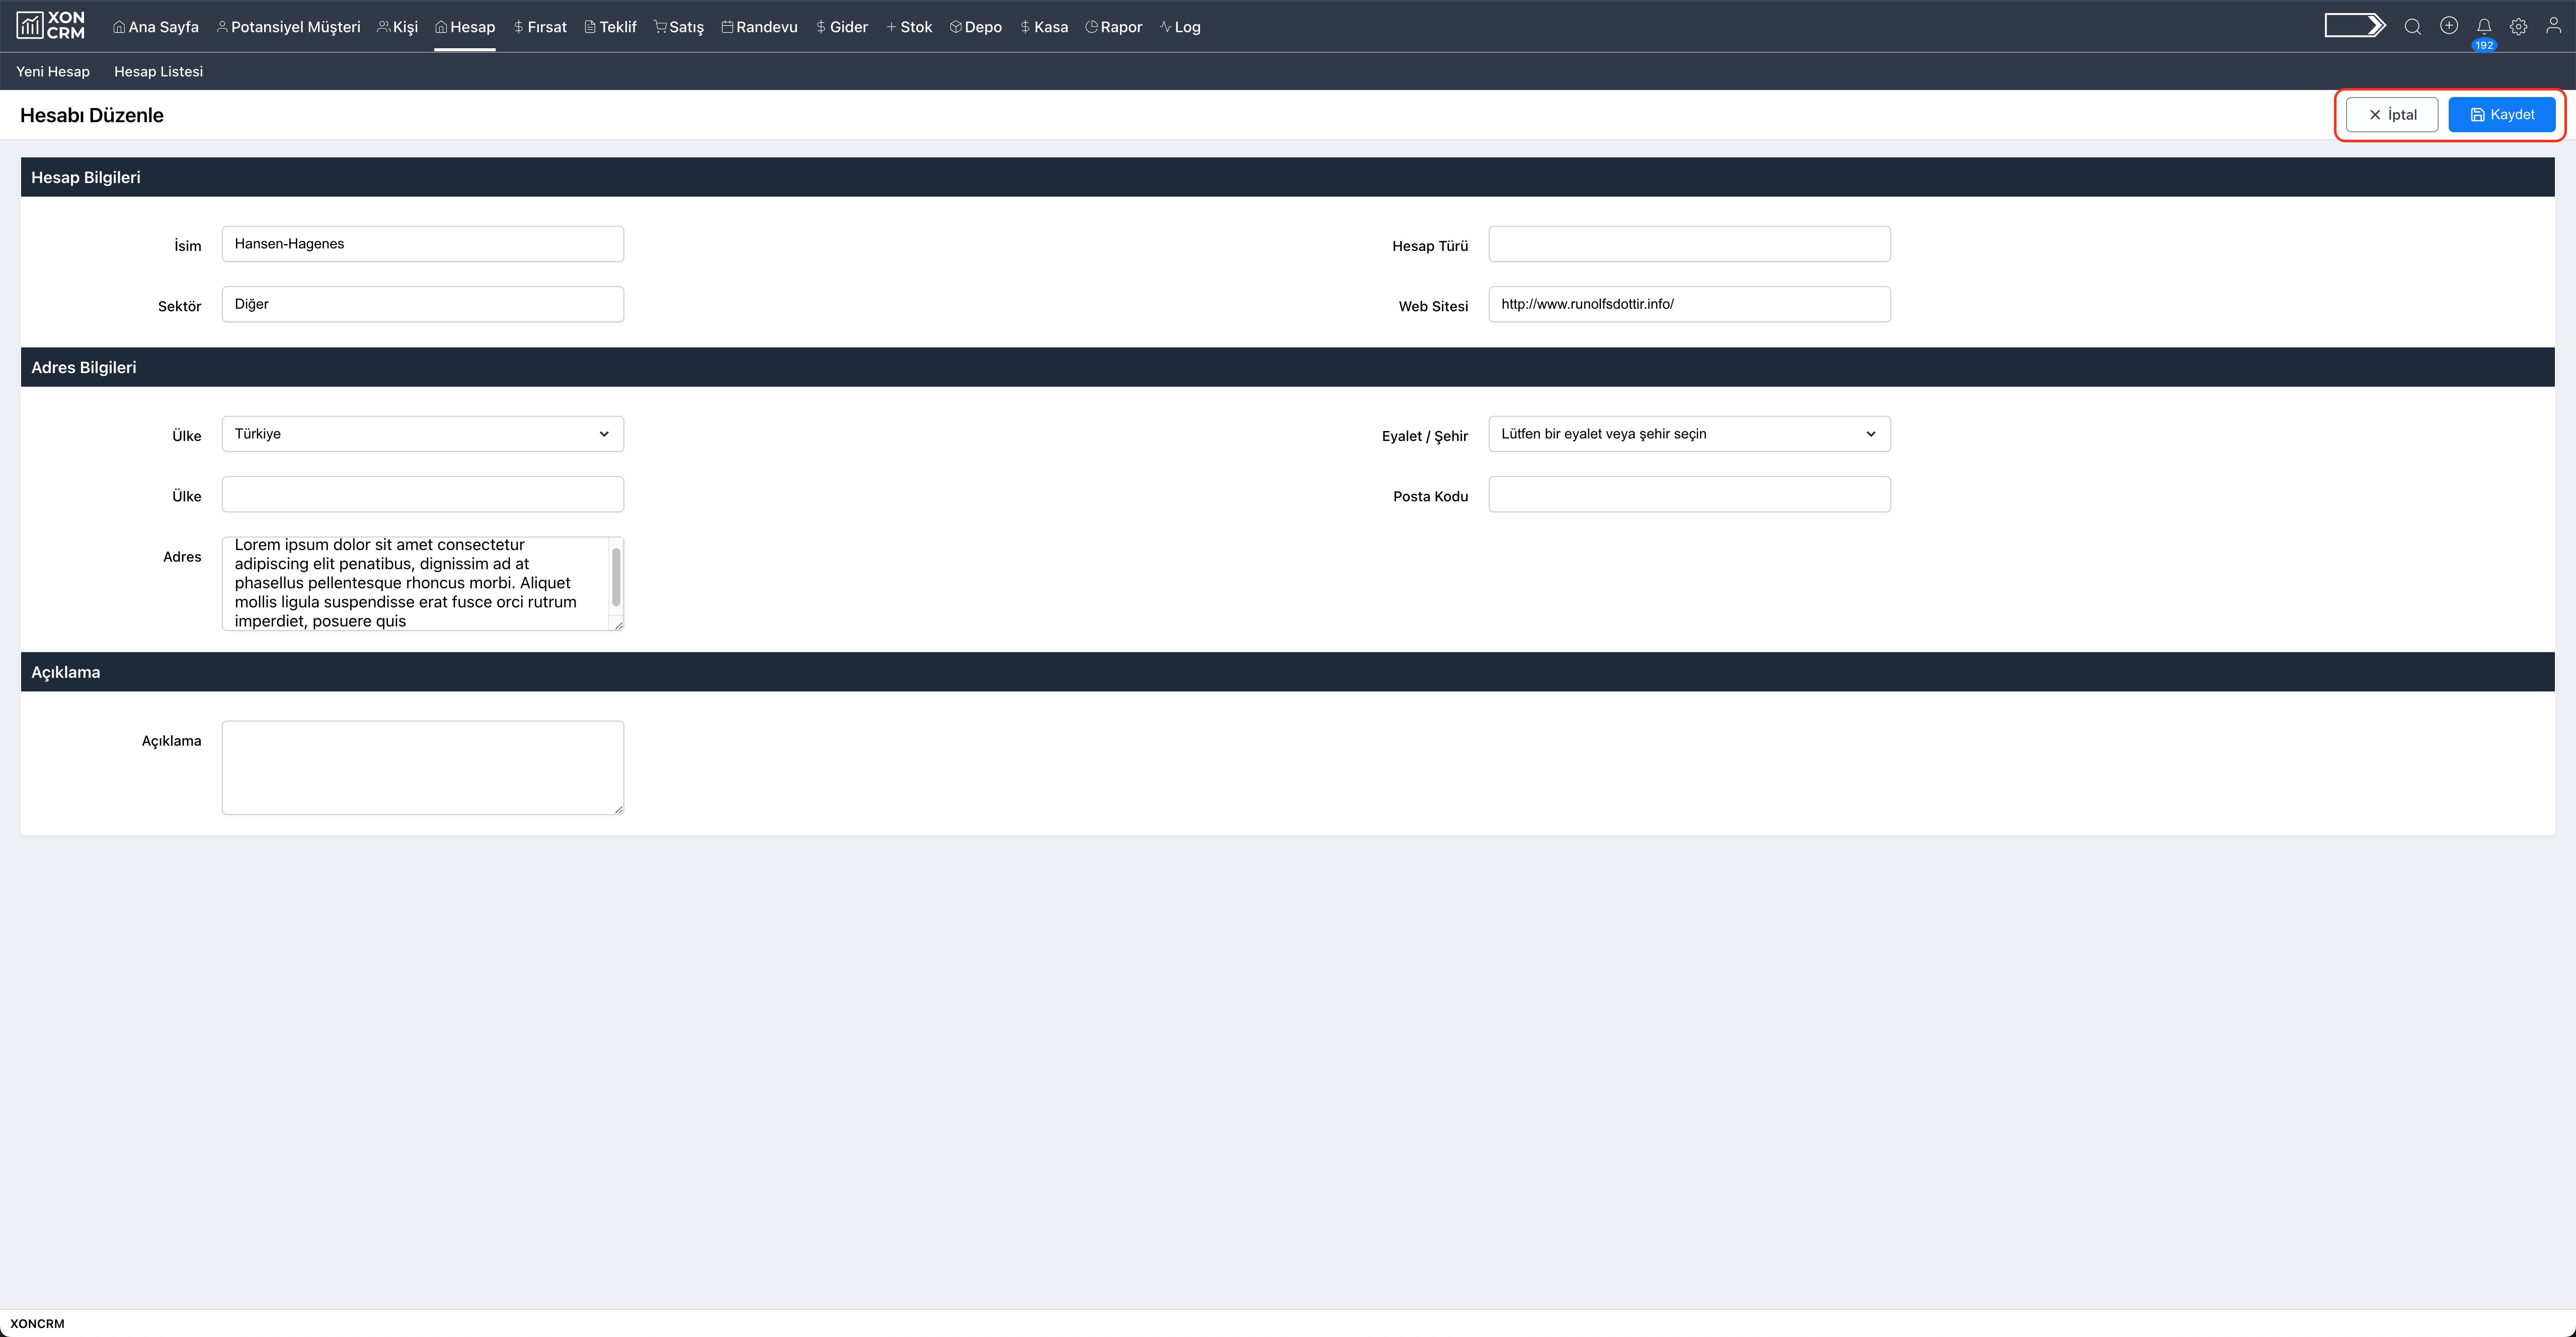2576x1337 pixels.
Task: Open the user profile icon
Action: (x=2553, y=27)
